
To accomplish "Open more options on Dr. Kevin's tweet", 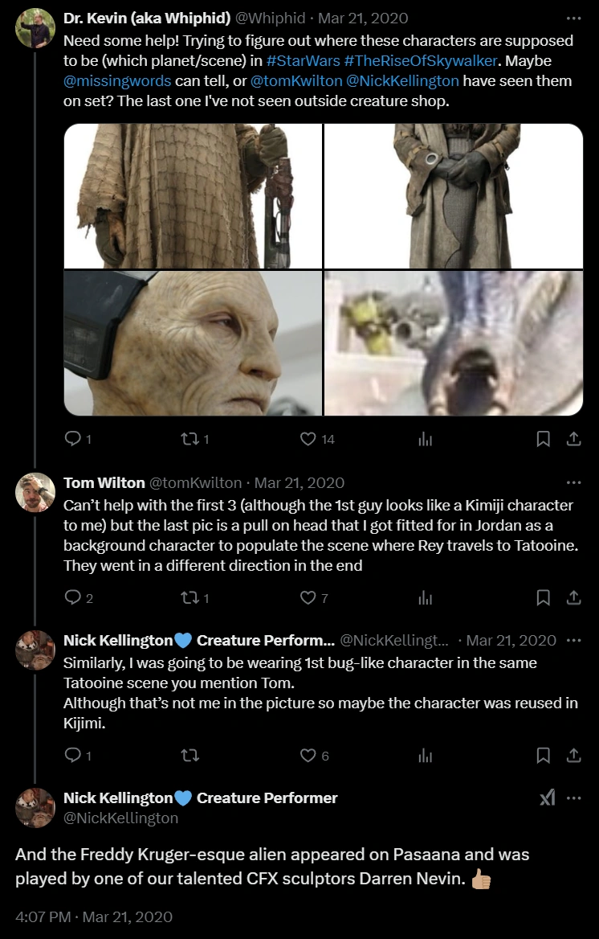I will [573, 18].
